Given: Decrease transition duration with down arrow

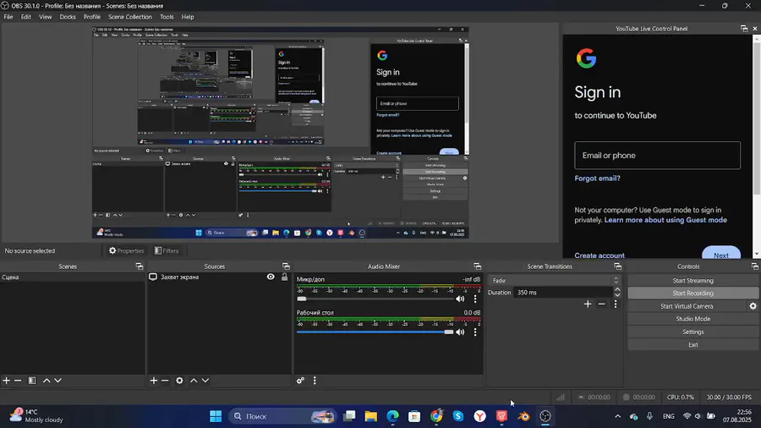Looking at the screenshot, I should coord(617,295).
